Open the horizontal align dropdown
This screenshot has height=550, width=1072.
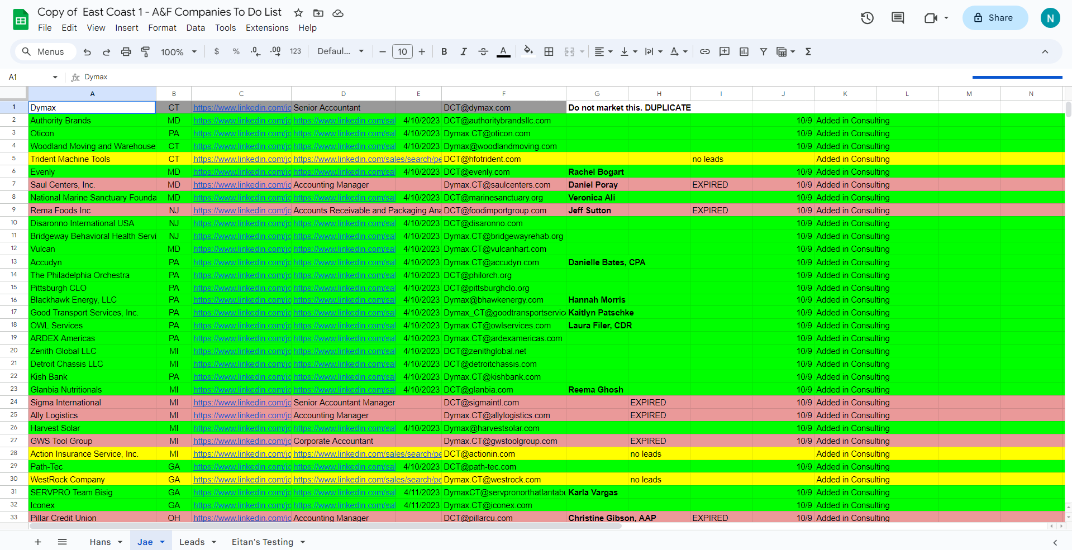tap(603, 52)
